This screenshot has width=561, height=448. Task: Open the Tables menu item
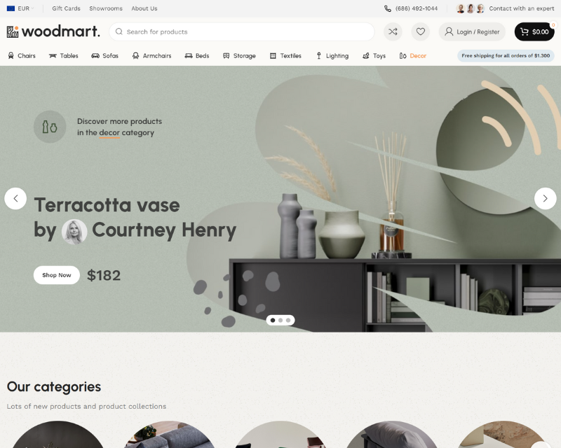(69, 56)
